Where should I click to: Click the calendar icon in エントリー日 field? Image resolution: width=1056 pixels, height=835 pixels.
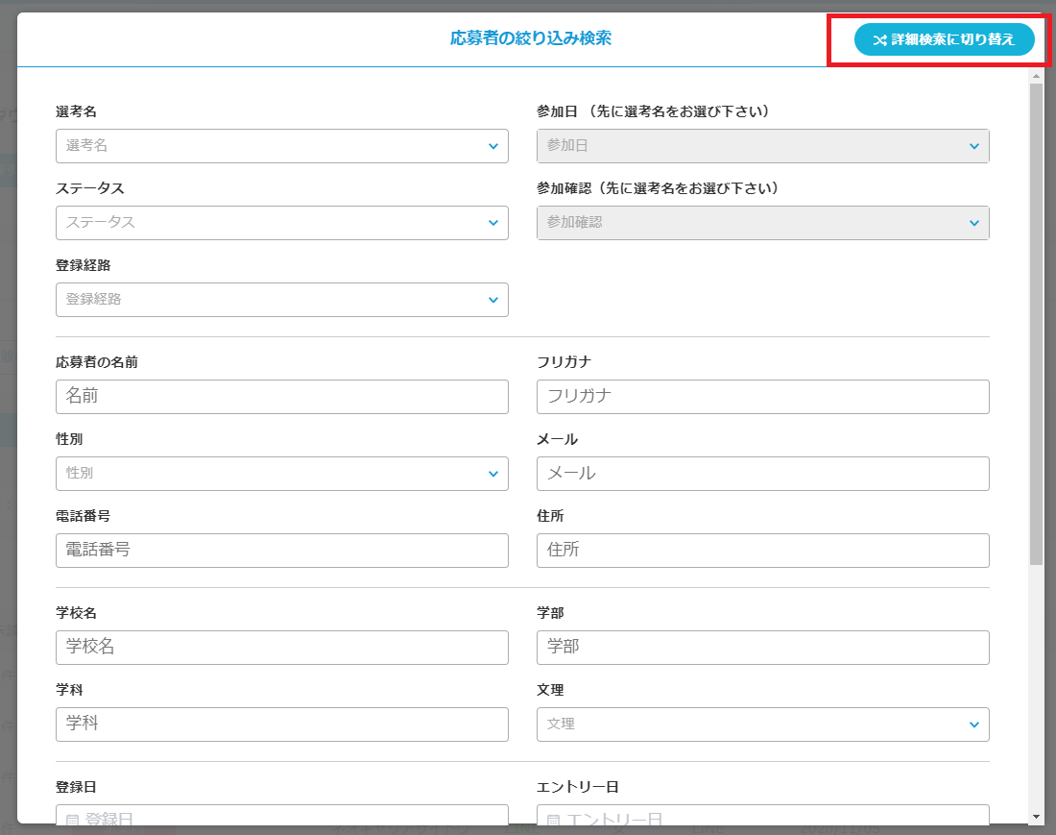pyautogui.click(x=553, y=820)
